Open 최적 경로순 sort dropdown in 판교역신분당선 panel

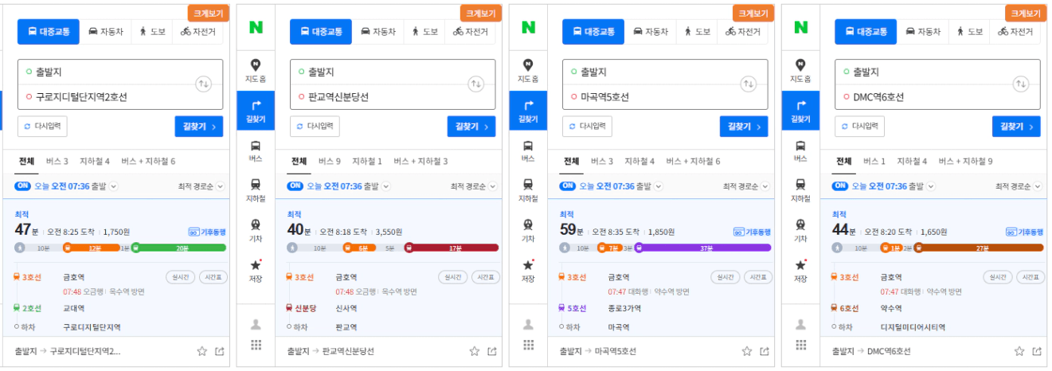[475, 186]
